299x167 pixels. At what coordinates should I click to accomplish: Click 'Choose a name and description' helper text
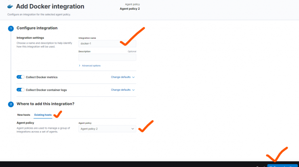pos(44,45)
